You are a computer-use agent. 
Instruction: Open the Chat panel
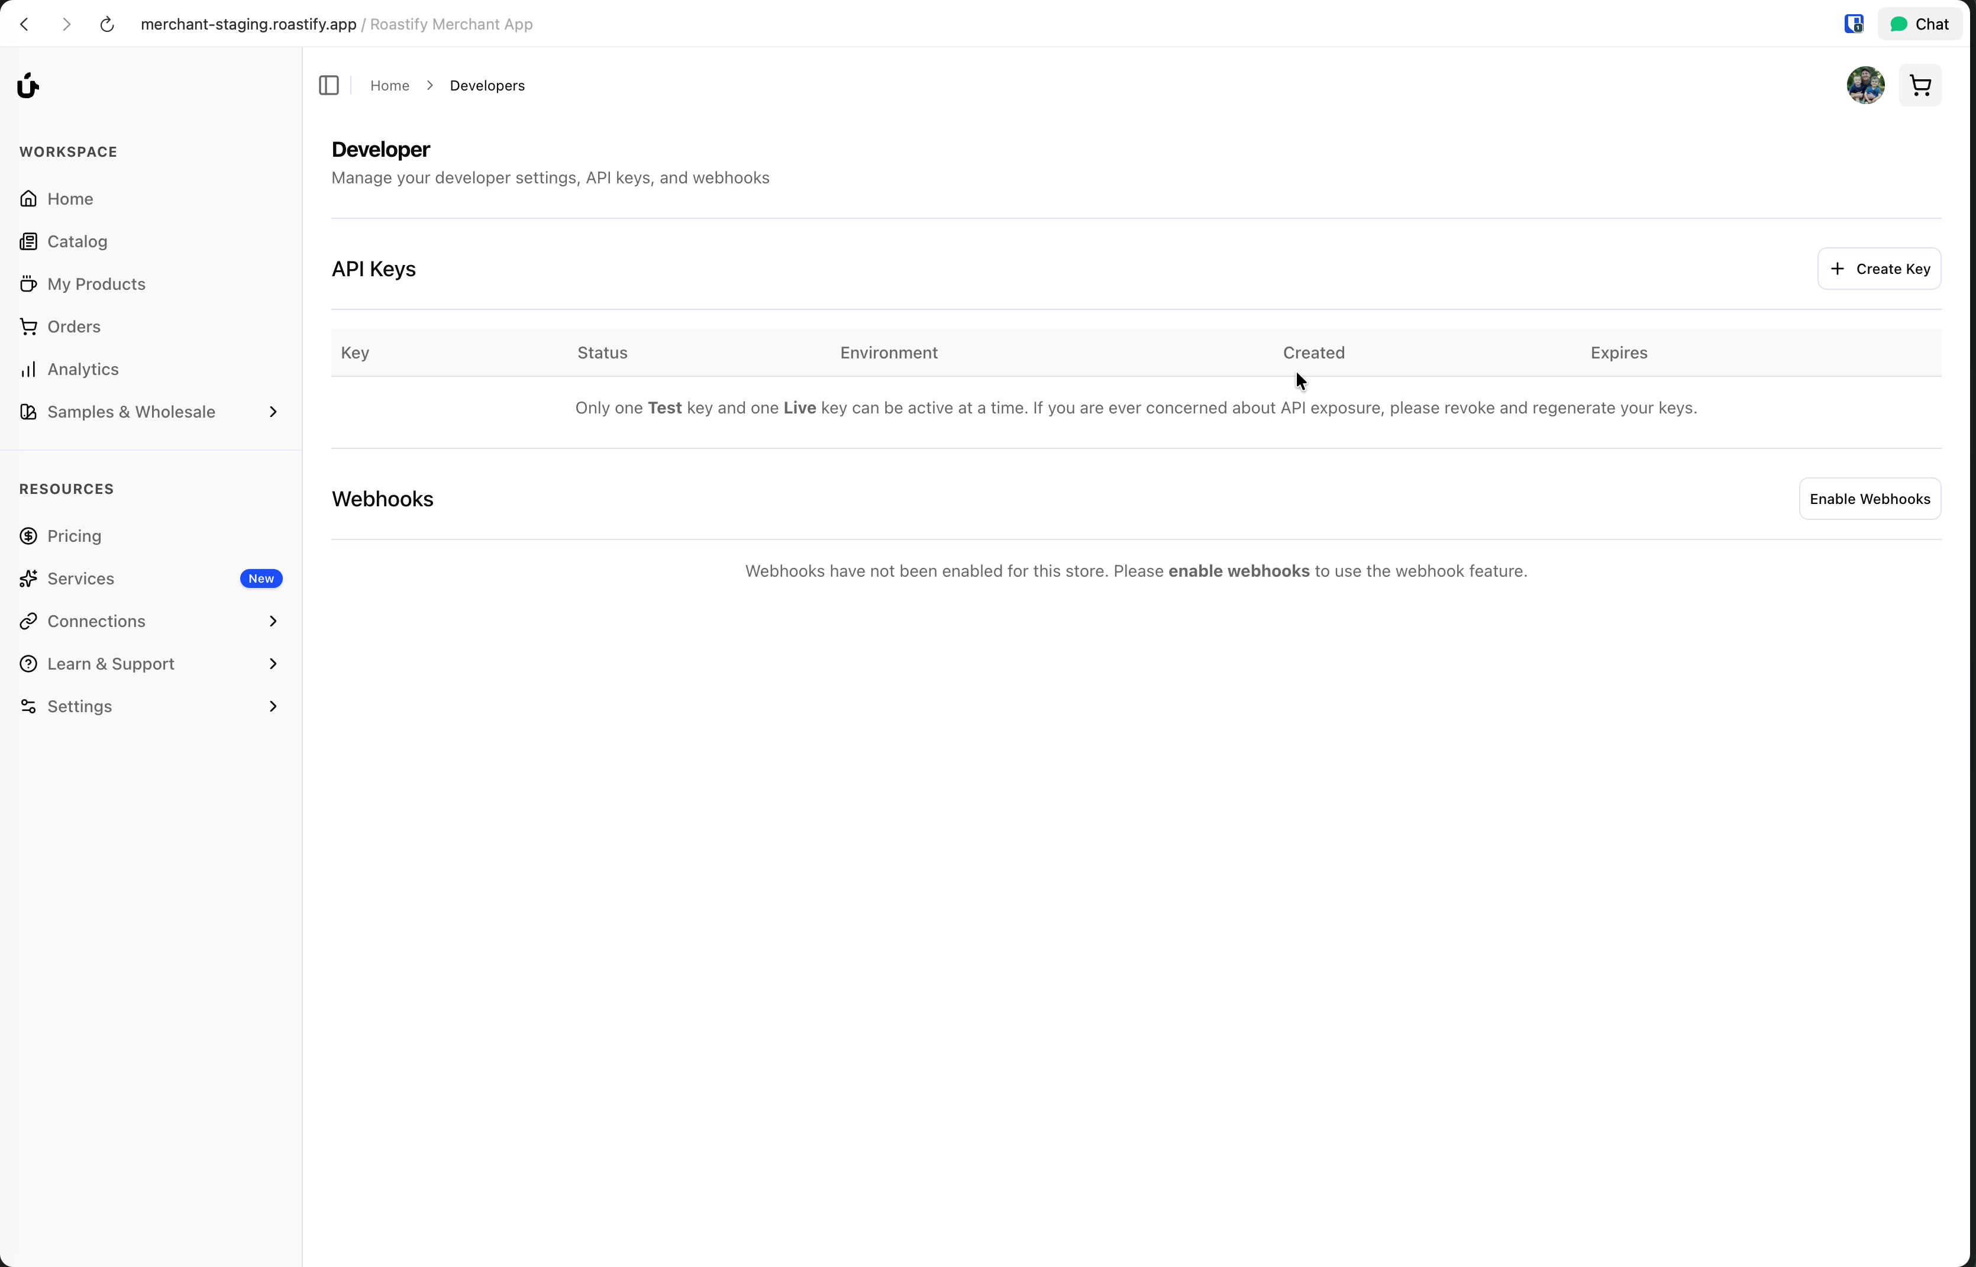[x=1919, y=25]
